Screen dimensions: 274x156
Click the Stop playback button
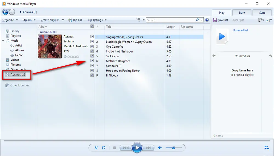tap(115, 148)
